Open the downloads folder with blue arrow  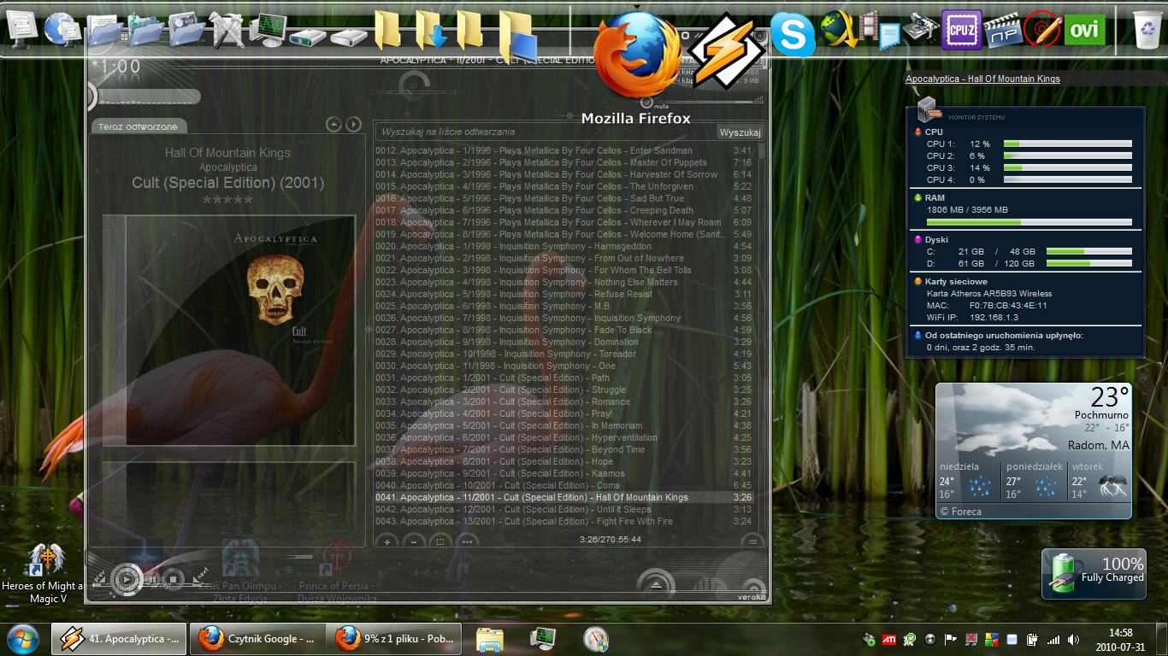430,31
